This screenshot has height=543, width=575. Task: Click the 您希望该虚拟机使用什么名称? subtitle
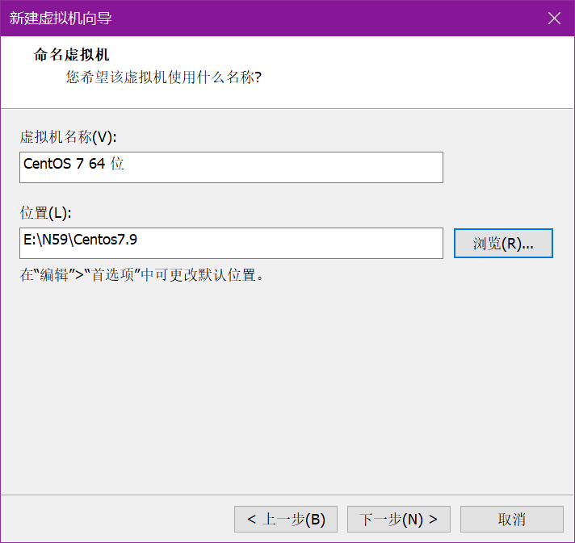[164, 77]
